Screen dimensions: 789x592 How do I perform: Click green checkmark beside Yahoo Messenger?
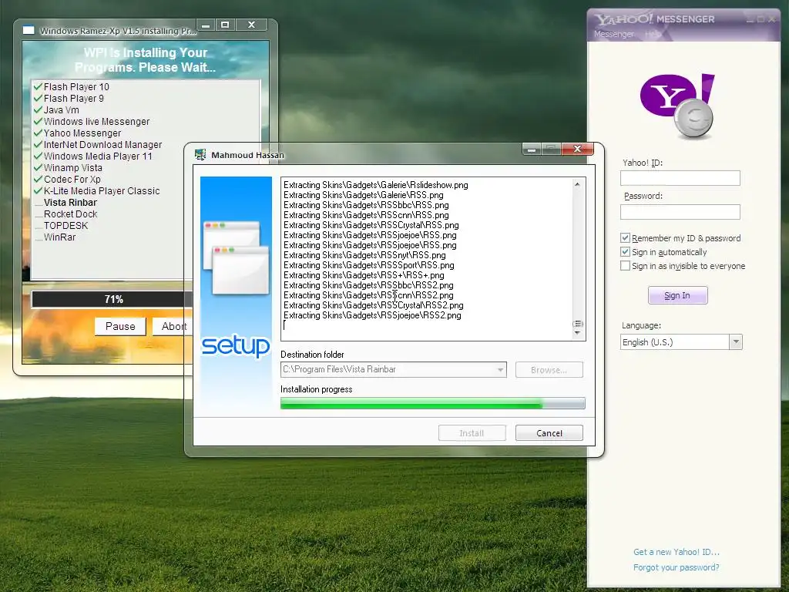[38, 133]
